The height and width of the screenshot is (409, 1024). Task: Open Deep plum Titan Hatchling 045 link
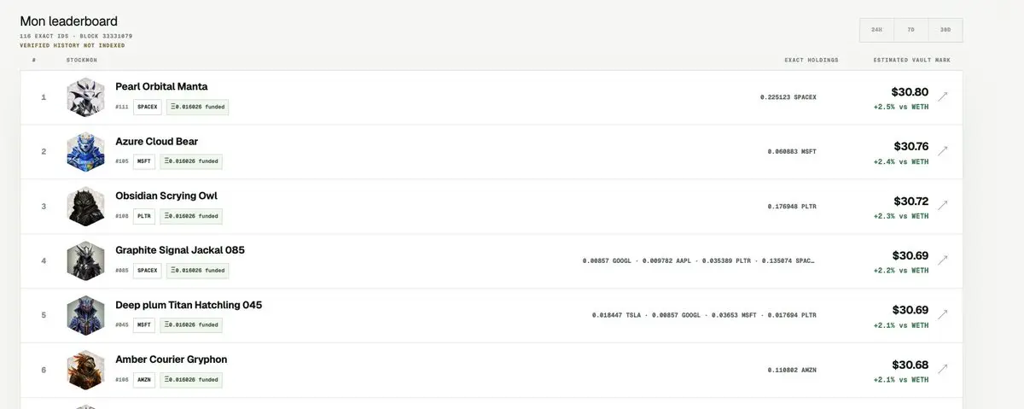[189, 305]
